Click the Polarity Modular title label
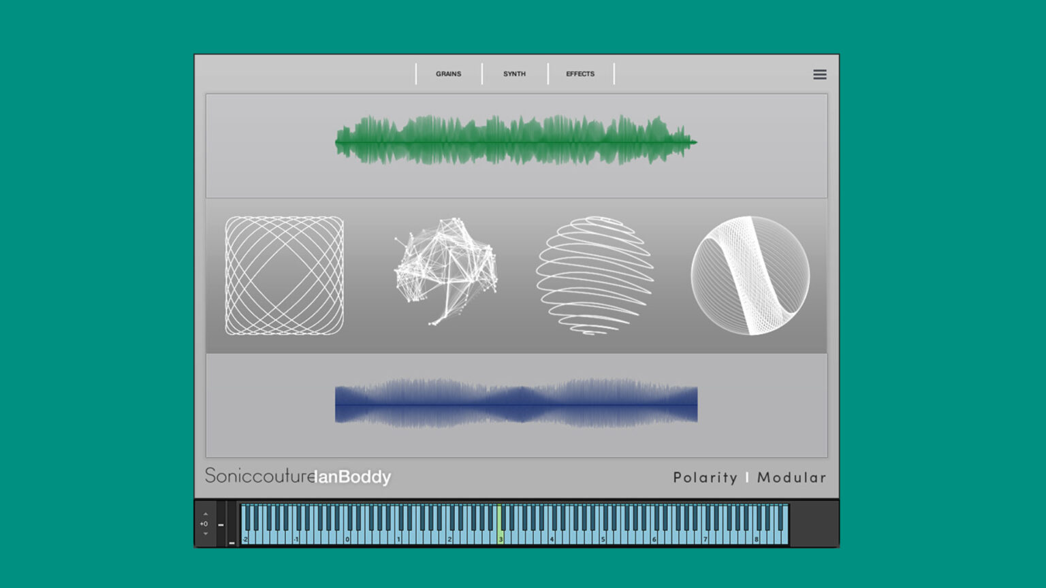Image resolution: width=1046 pixels, height=588 pixels. coord(749,478)
